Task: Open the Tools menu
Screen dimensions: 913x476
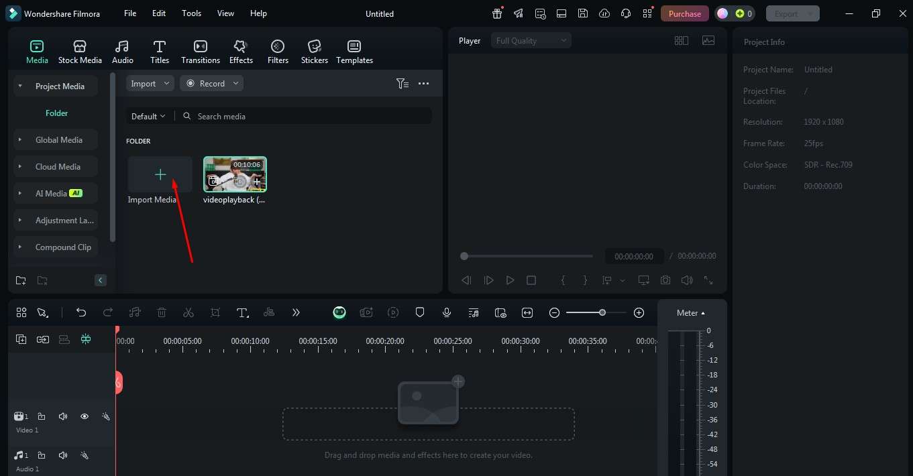Action: [192, 13]
